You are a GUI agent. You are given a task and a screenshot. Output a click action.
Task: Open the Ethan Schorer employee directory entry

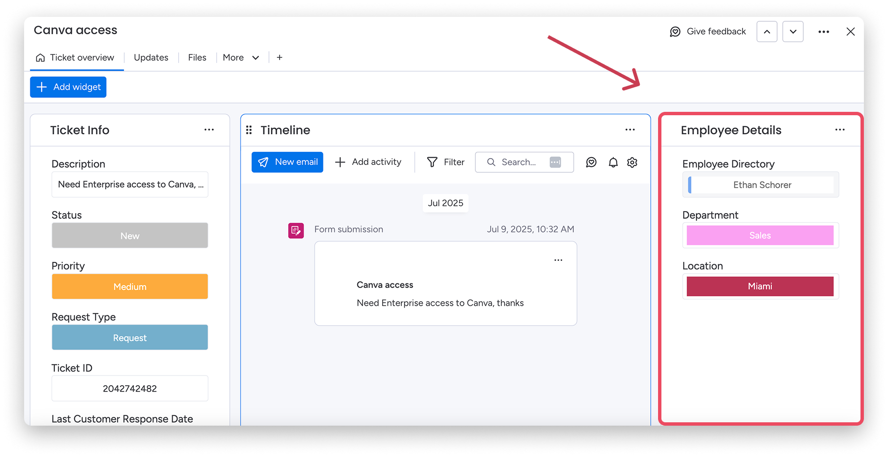coord(761,185)
